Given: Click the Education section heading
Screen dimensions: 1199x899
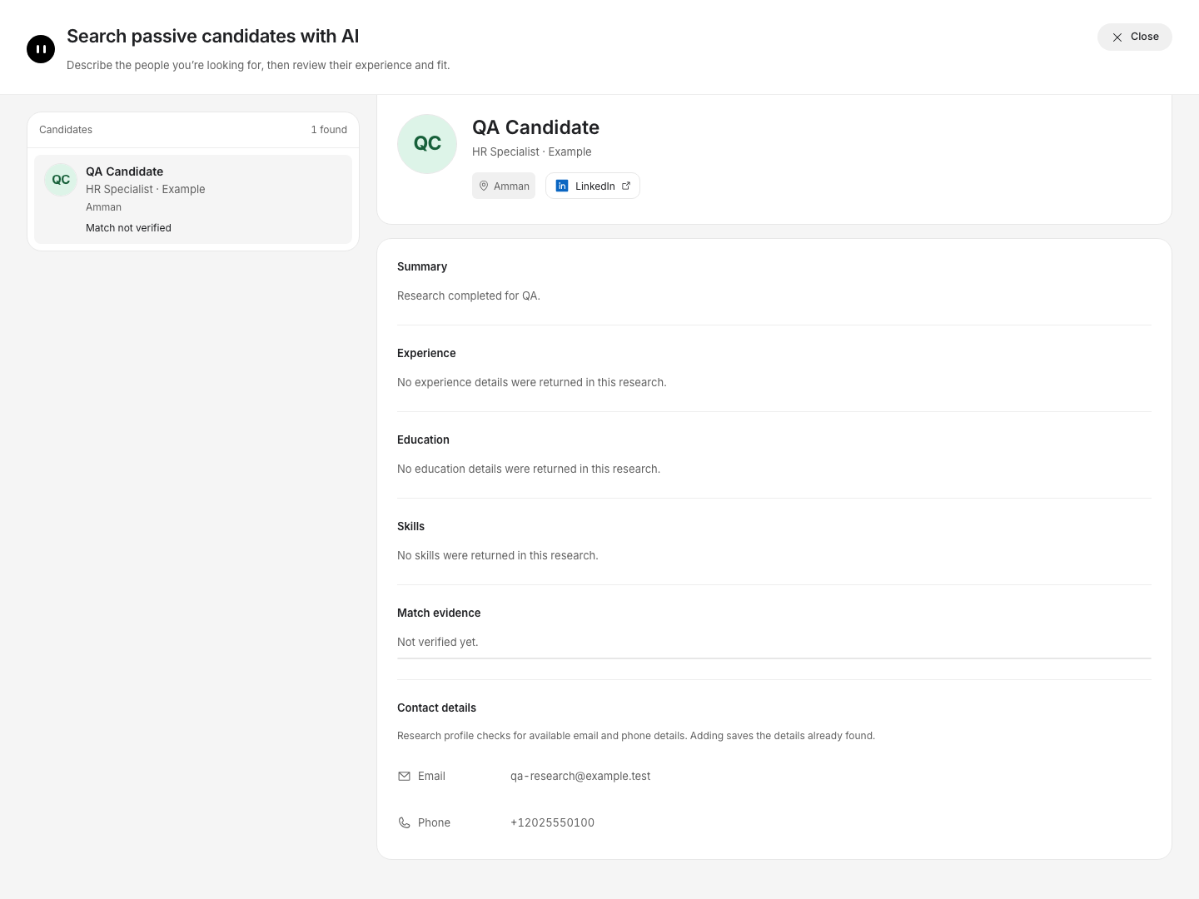Looking at the screenshot, I should point(423,440).
